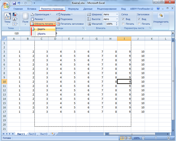Open the Размер paper size menu
176x141 pixels.
[x=38, y=19]
